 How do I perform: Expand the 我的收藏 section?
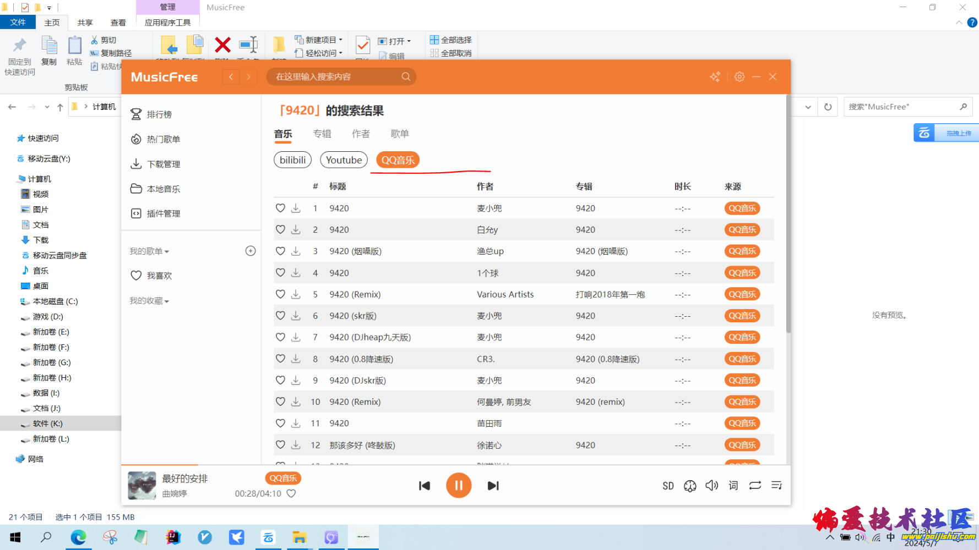tap(149, 301)
